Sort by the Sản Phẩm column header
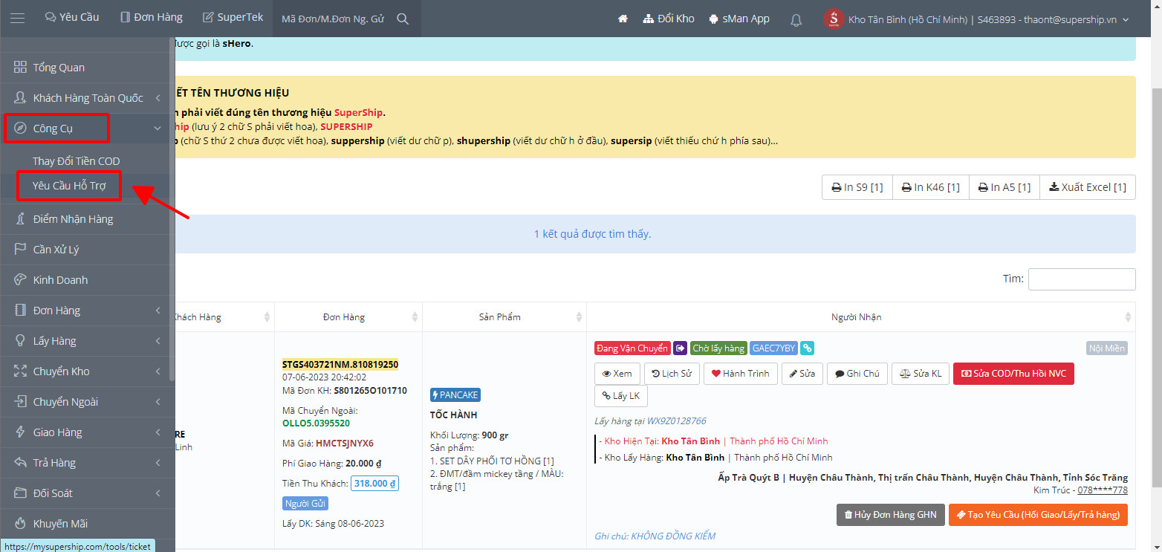Viewport: 1162px width, 552px height. (x=504, y=317)
